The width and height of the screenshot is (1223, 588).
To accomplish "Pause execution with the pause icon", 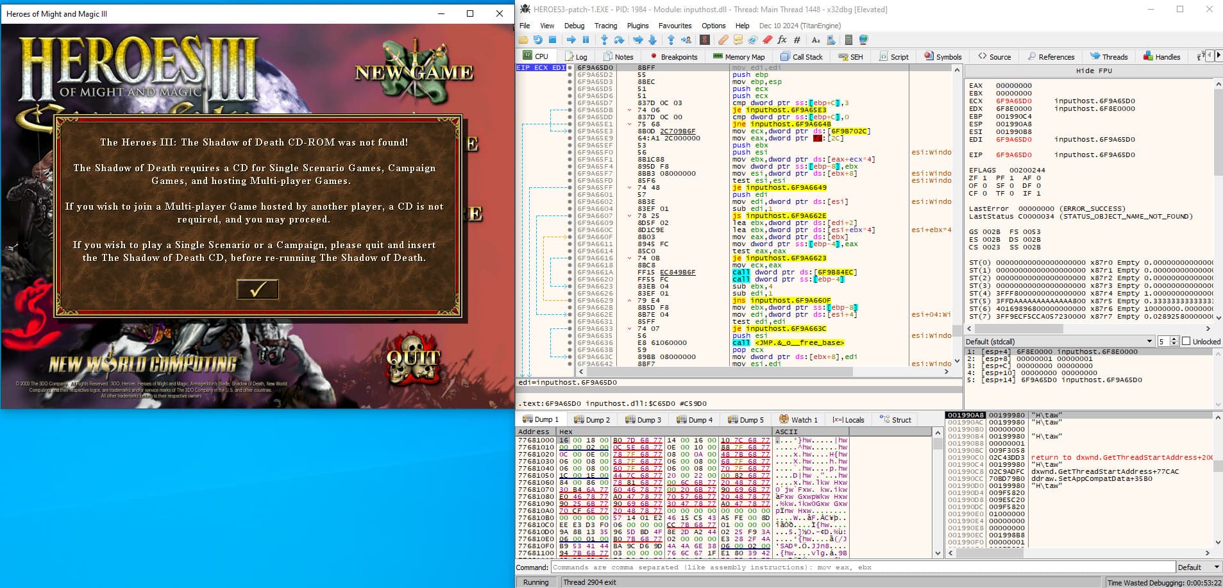I will pyautogui.click(x=586, y=40).
